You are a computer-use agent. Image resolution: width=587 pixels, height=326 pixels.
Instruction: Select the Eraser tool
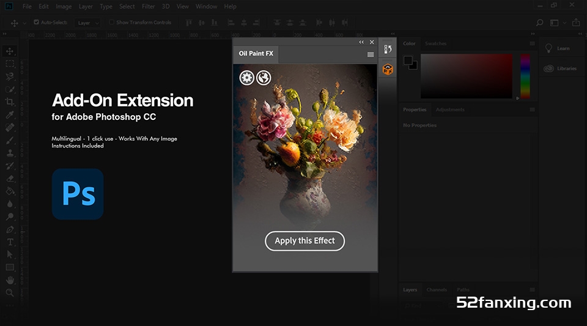[x=10, y=178]
